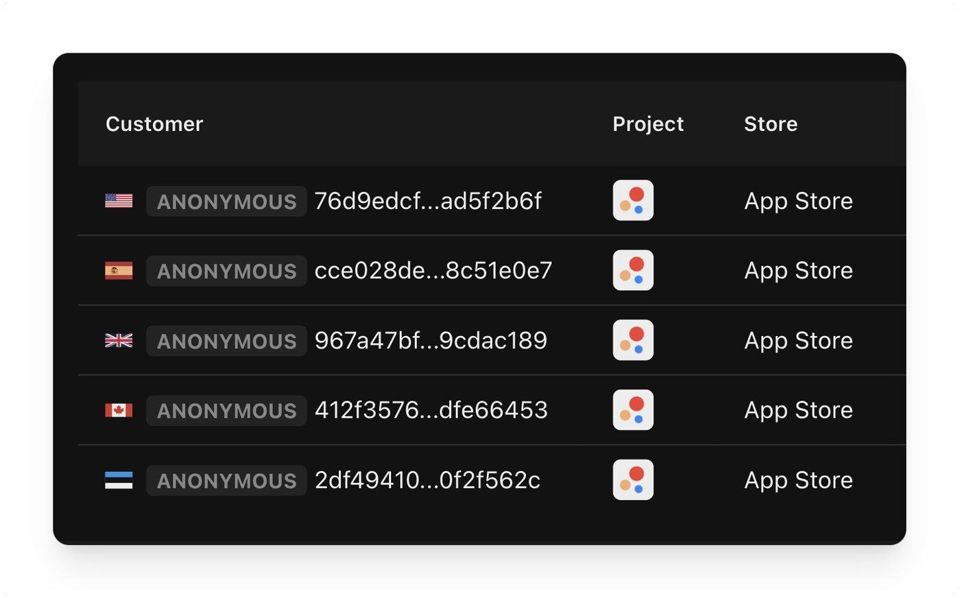This screenshot has height=598, width=960.
Task: Click the United Kingdom flag icon
Action: tap(119, 340)
